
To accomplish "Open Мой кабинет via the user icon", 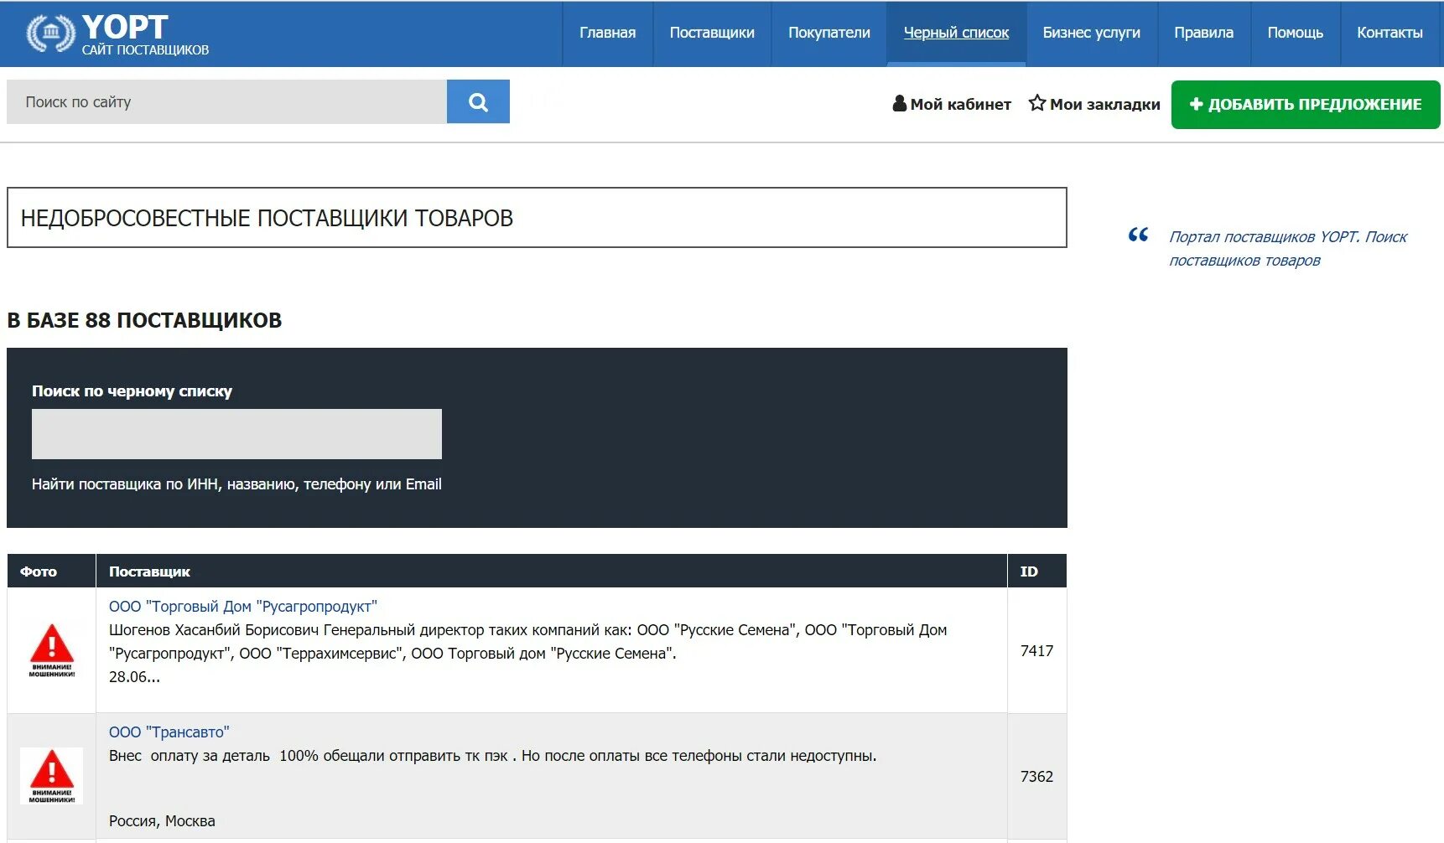I will (x=899, y=103).
